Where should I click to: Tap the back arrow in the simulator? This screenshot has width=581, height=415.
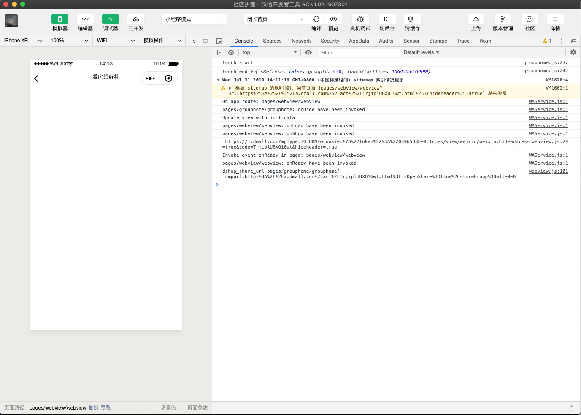[x=36, y=79]
